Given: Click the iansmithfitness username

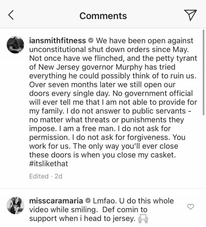Looking at the screenshot, I should click(57, 41).
